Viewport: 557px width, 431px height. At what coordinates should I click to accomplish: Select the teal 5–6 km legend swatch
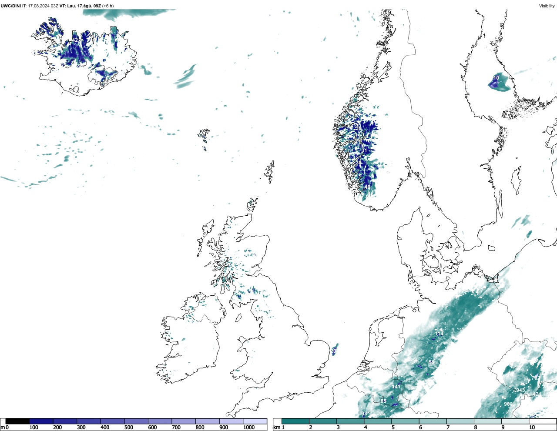[x=405, y=421]
